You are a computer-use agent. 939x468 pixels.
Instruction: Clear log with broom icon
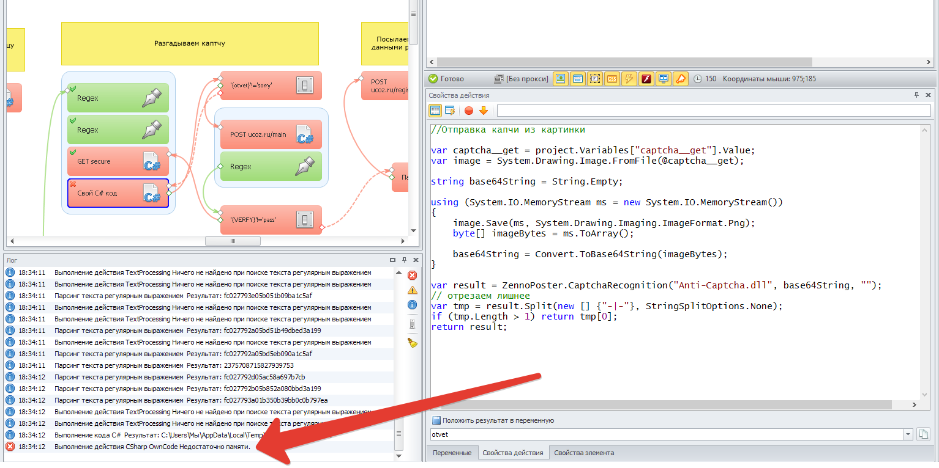click(413, 343)
